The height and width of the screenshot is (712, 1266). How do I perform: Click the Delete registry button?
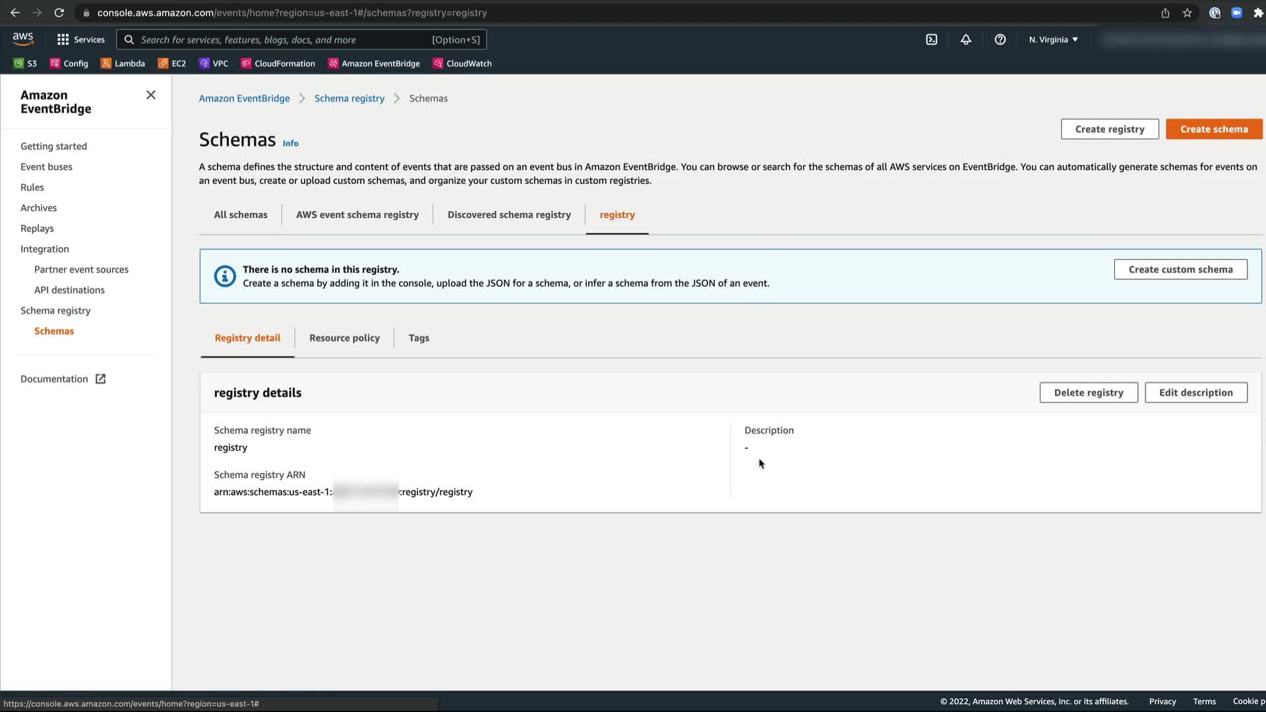click(1089, 392)
